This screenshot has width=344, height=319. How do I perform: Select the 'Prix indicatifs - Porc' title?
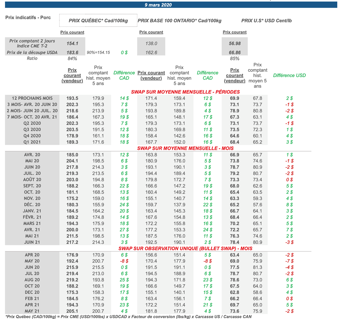(x=28, y=17)
